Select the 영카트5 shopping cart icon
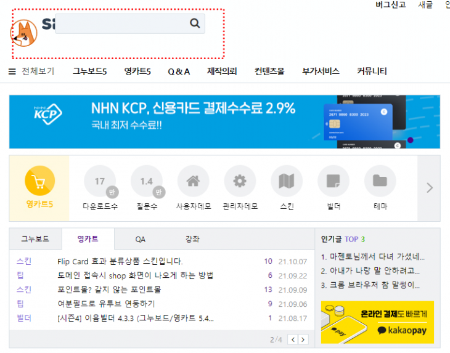450x353 pixels. 39,182
